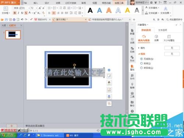Left-align the paragraph text
Image resolution: width=184 pixels, height=138 pixels.
click(x=49, y=13)
